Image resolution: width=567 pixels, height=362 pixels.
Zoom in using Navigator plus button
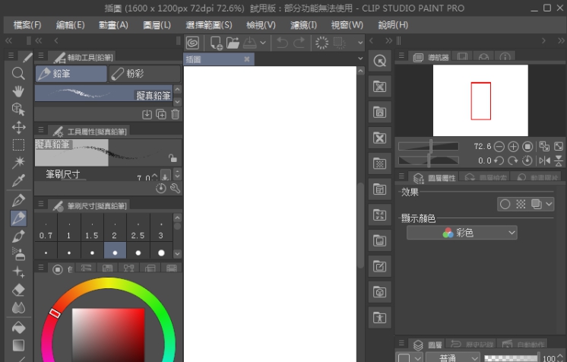(513, 147)
